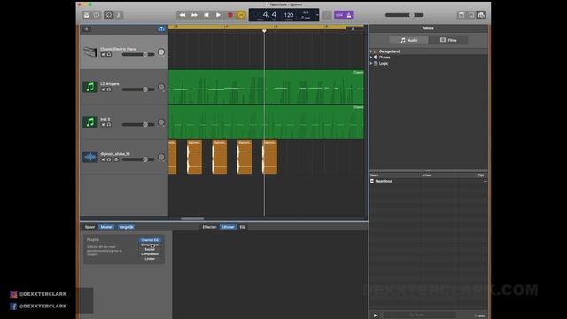
Task: Switch to the Films tab in Media
Action: click(448, 40)
